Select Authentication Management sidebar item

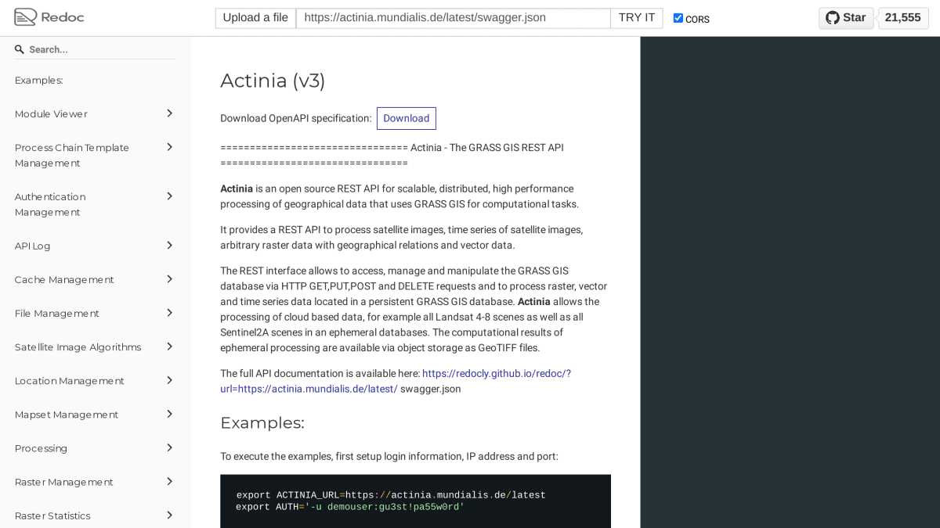(x=95, y=204)
